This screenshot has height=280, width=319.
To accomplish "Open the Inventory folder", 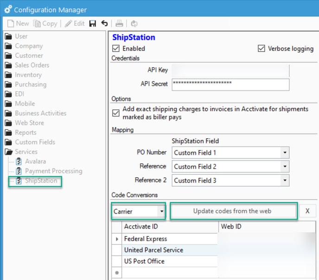I will tap(23, 75).
